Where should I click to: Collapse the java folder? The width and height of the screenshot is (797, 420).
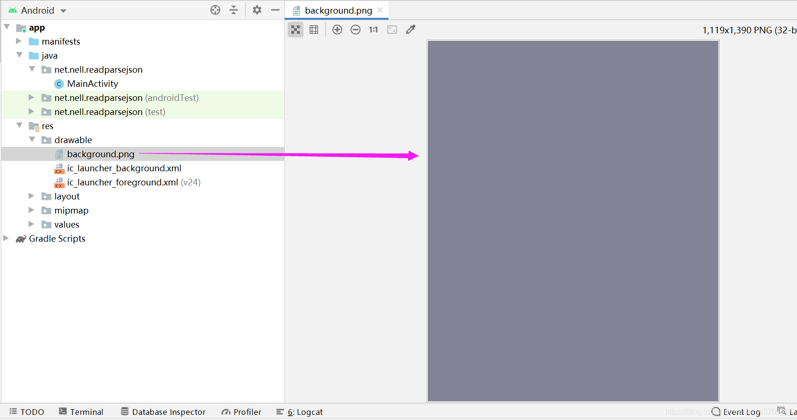pyautogui.click(x=20, y=55)
